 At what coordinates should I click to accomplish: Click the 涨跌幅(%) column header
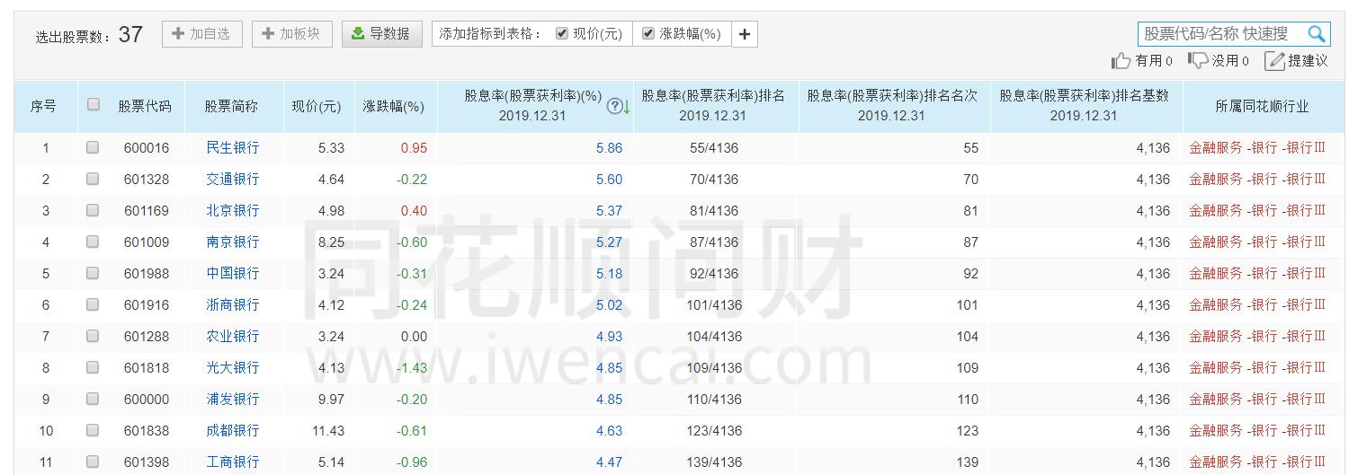(393, 106)
